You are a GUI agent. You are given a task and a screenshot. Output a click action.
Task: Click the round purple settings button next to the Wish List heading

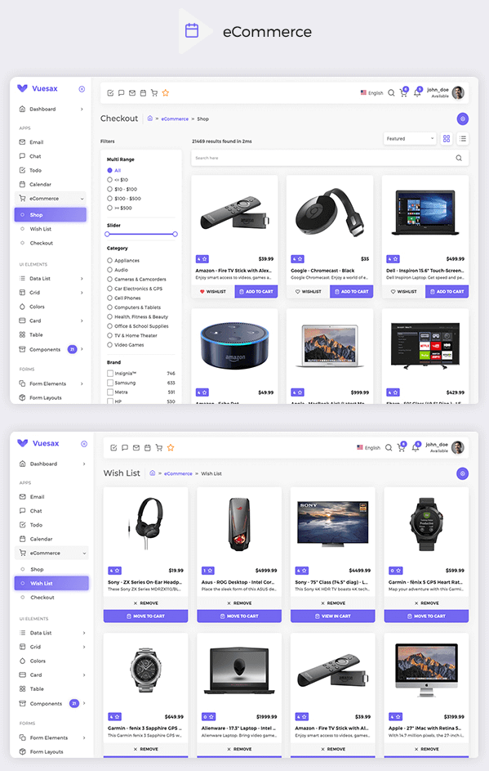(462, 473)
